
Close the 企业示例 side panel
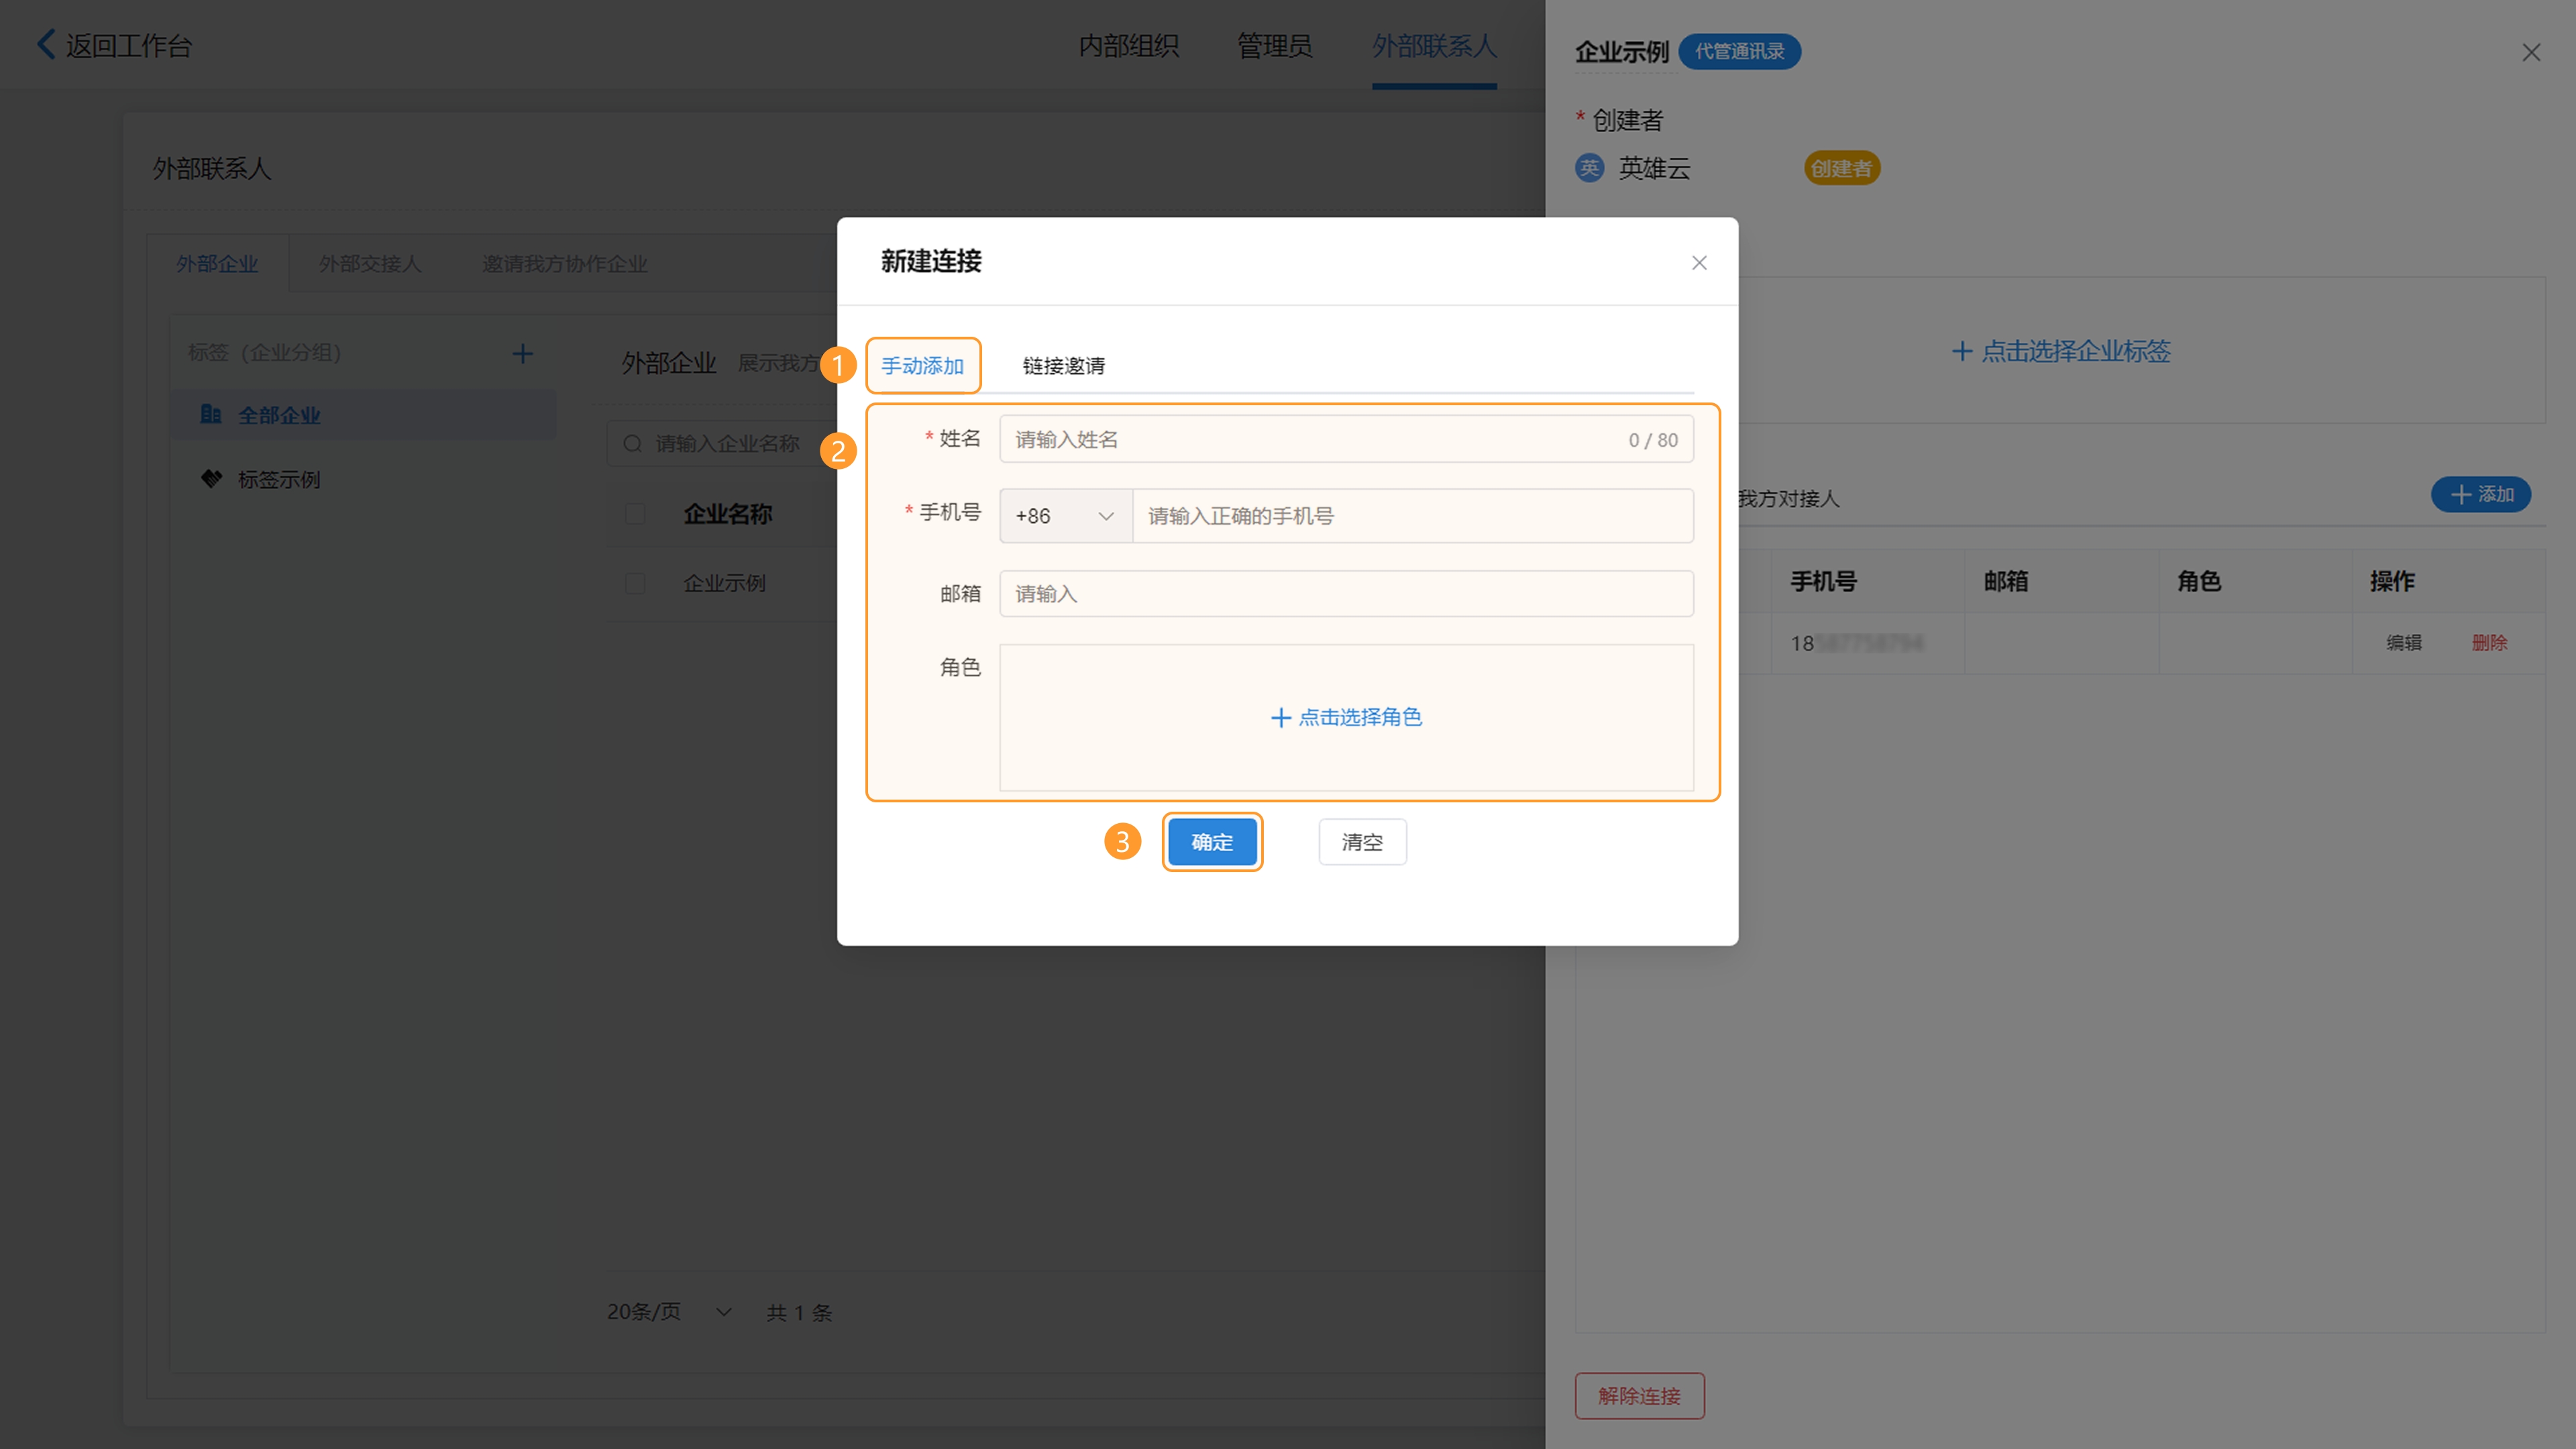tap(2531, 52)
